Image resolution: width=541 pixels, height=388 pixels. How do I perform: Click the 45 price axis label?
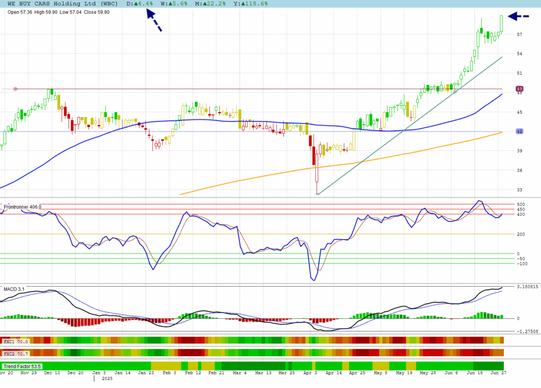(x=520, y=112)
